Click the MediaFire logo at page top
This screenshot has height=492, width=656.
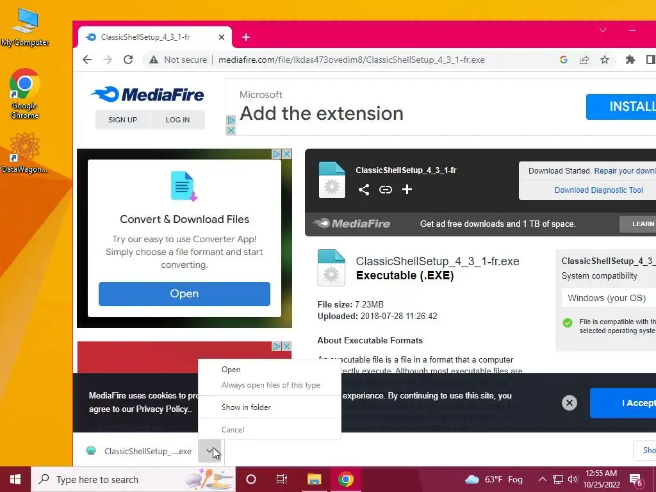click(147, 95)
